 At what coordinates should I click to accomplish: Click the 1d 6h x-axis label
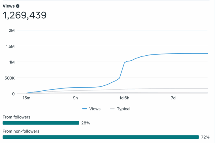point(124,98)
